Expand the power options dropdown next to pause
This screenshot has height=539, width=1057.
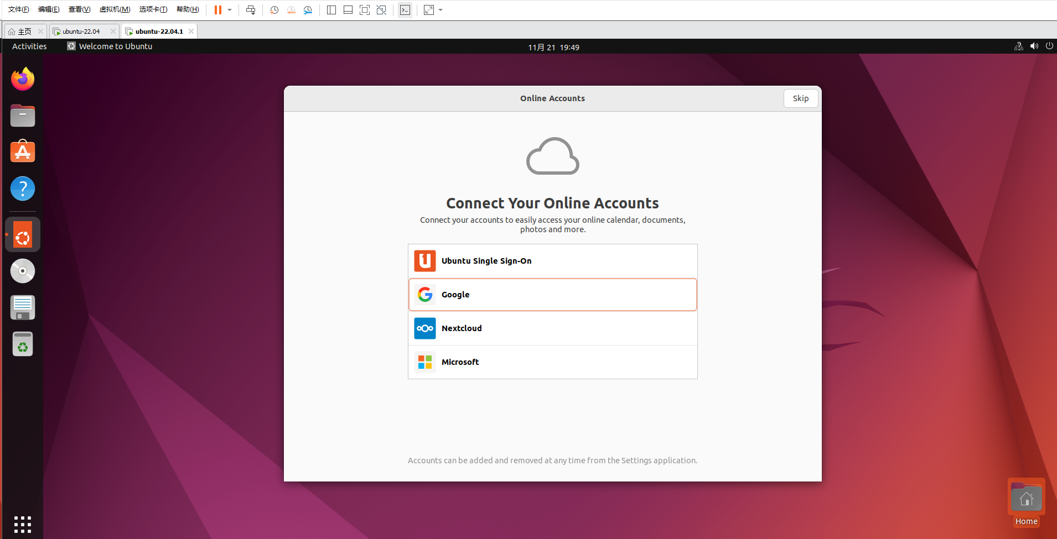tap(230, 10)
